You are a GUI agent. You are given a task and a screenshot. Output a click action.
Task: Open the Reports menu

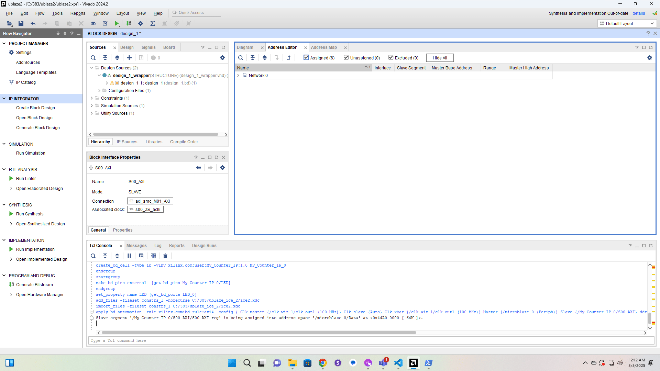[78, 13]
